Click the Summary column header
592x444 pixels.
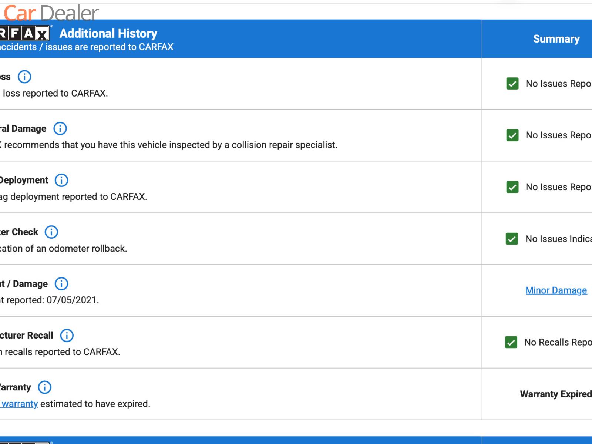(556, 39)
